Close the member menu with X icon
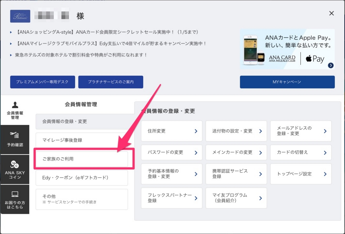Viewport: 345px width, 234px height. 332,13
